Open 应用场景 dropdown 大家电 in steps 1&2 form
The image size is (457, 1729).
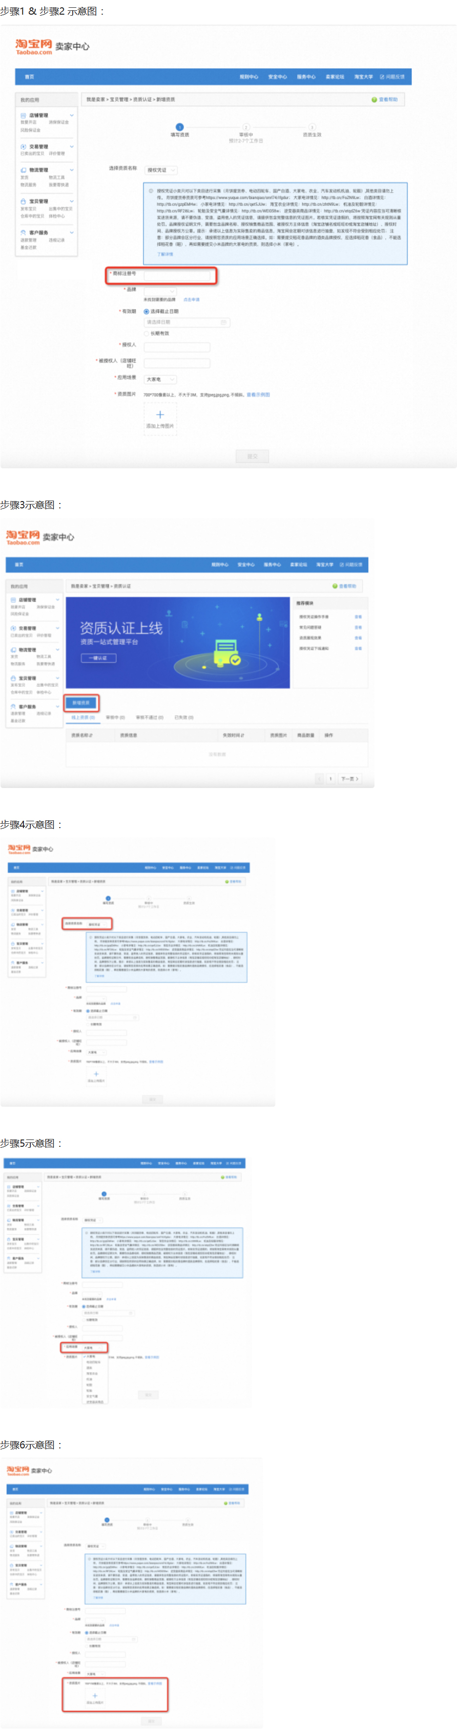(160, 379)
